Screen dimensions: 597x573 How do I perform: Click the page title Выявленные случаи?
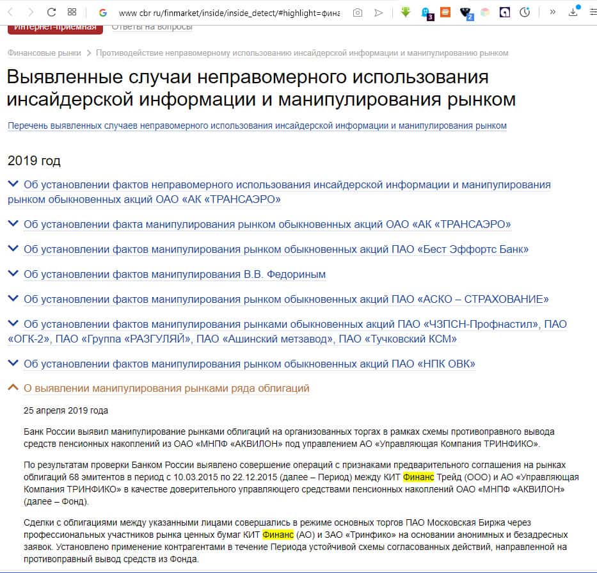click(x=261, y=88)
